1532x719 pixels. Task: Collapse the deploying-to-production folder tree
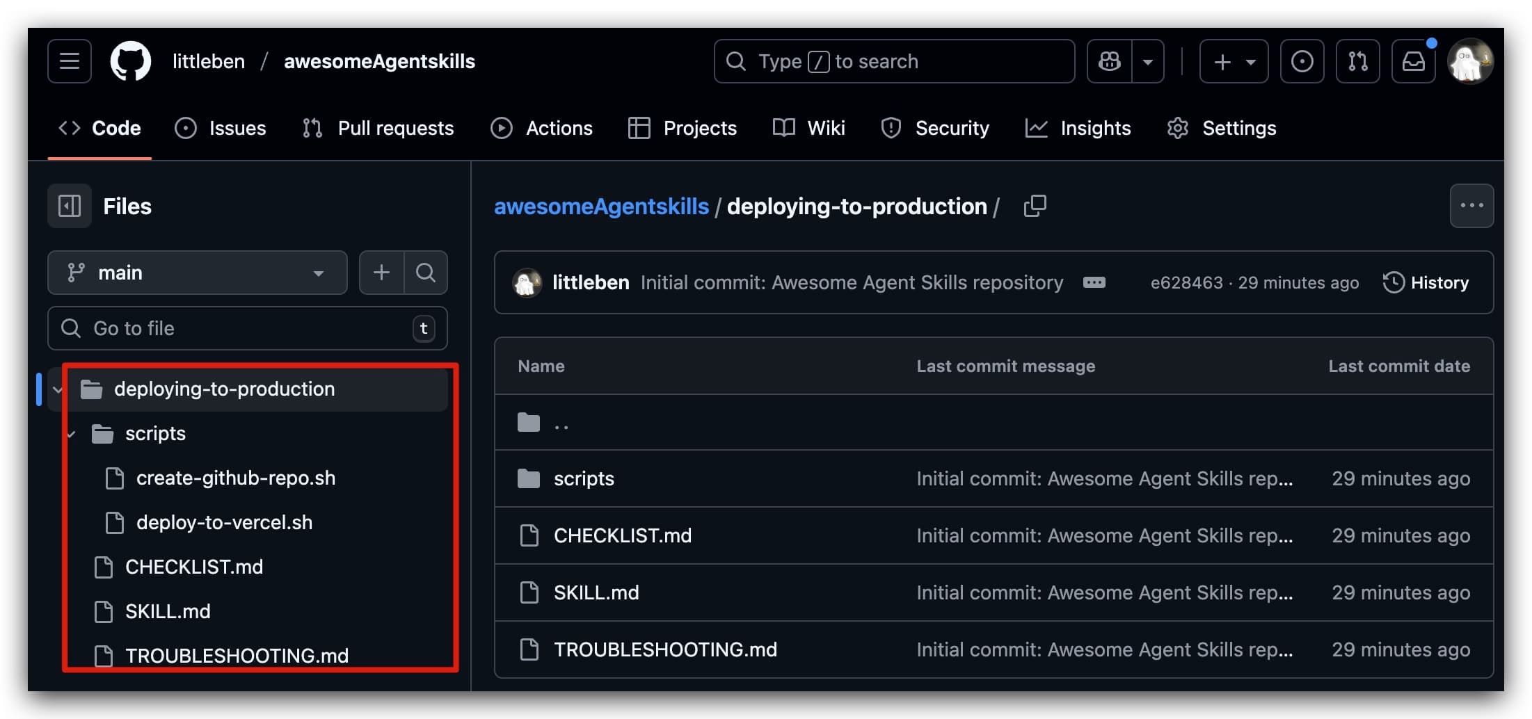58,389
